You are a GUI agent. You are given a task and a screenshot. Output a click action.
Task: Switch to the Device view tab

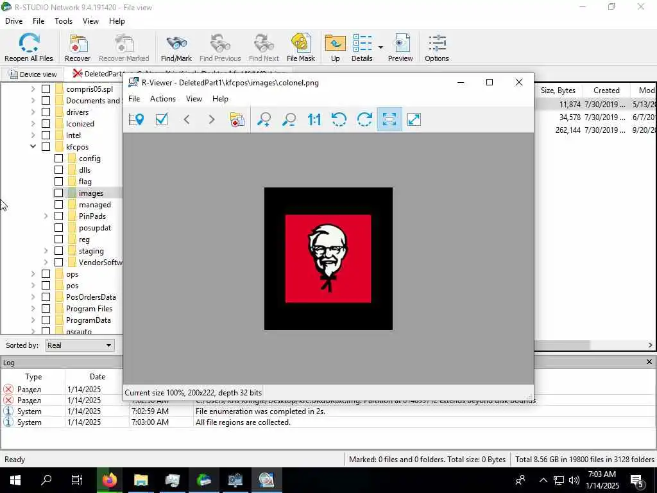point(33,74)
